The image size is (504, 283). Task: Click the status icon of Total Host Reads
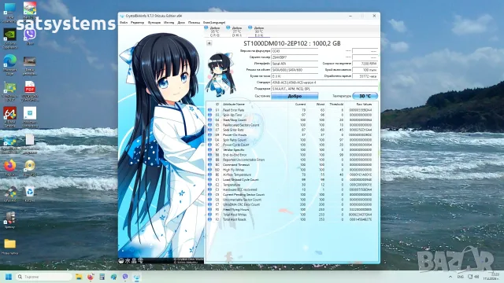210,219
